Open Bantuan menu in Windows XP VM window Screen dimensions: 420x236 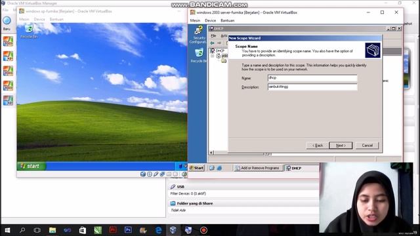click(56, 19)
